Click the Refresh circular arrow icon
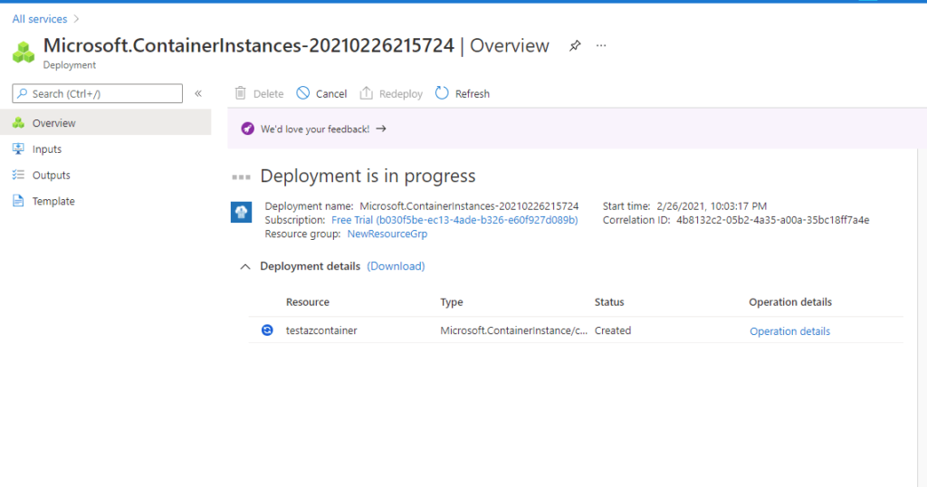 (x=442, y=93)
